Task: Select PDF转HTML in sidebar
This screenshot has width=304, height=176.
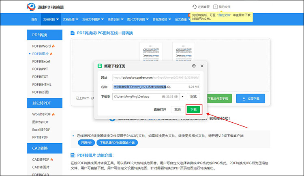Action: pos(42,84)
